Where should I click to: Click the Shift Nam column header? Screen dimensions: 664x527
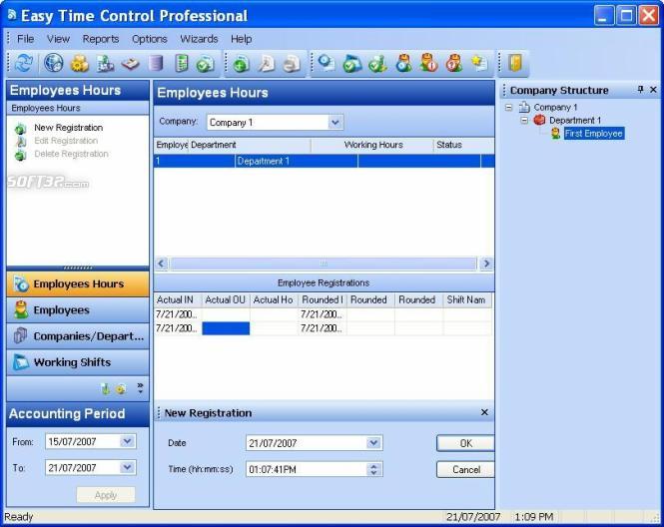pyautogui.click(x=467, y=299)
